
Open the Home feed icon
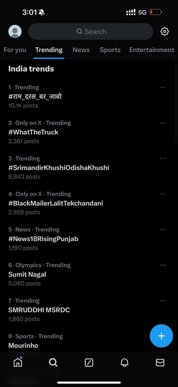coord(18,363)
